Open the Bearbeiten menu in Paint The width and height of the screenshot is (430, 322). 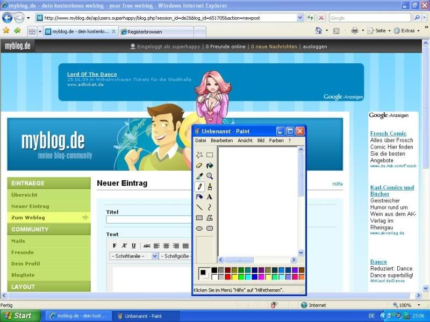(x=221, y=141)
